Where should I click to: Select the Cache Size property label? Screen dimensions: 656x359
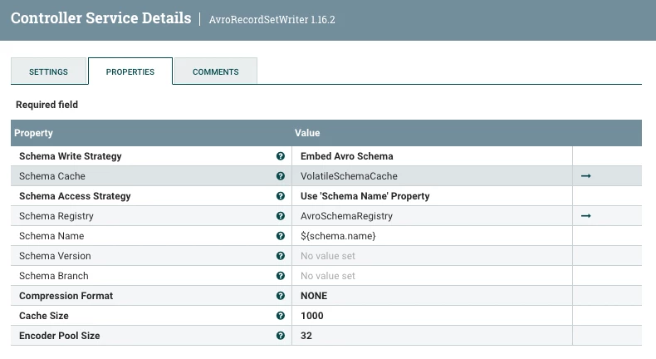coord(44,316)
